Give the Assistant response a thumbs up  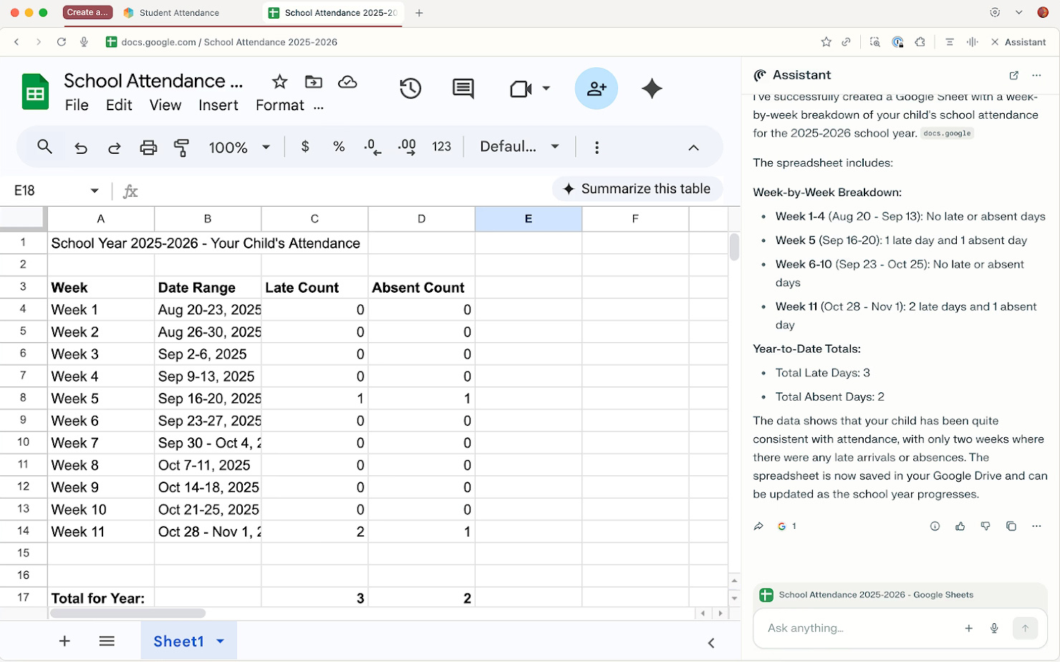pos(960,526)
